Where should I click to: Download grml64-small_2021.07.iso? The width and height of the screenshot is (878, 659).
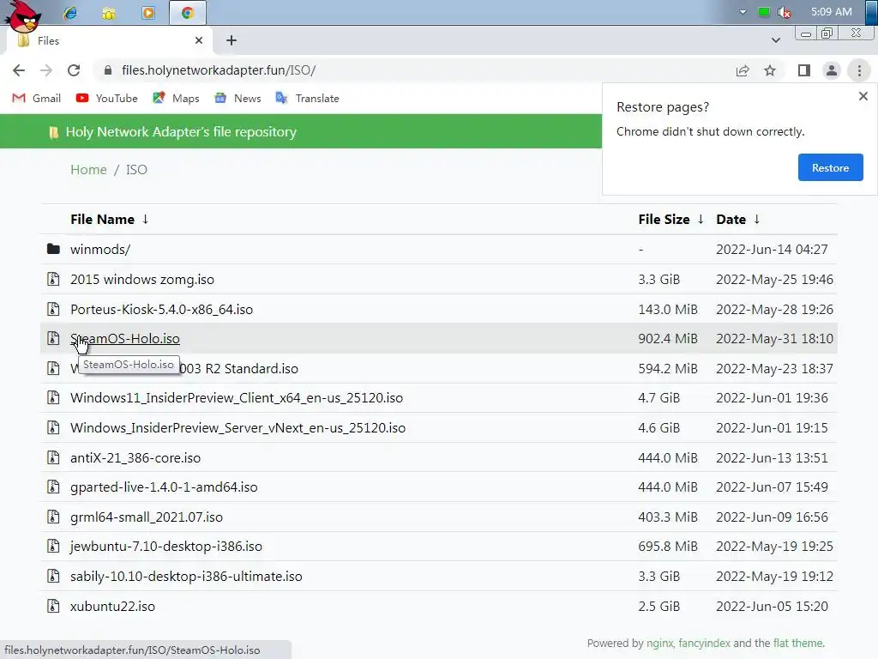(147, 517)
